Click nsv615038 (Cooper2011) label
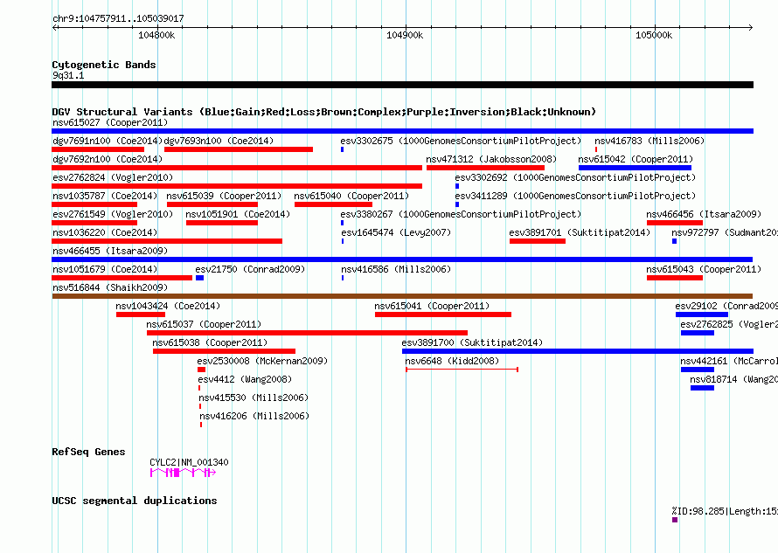The height and width of the screenshot is (553, 778). click(x=210, y=342)
